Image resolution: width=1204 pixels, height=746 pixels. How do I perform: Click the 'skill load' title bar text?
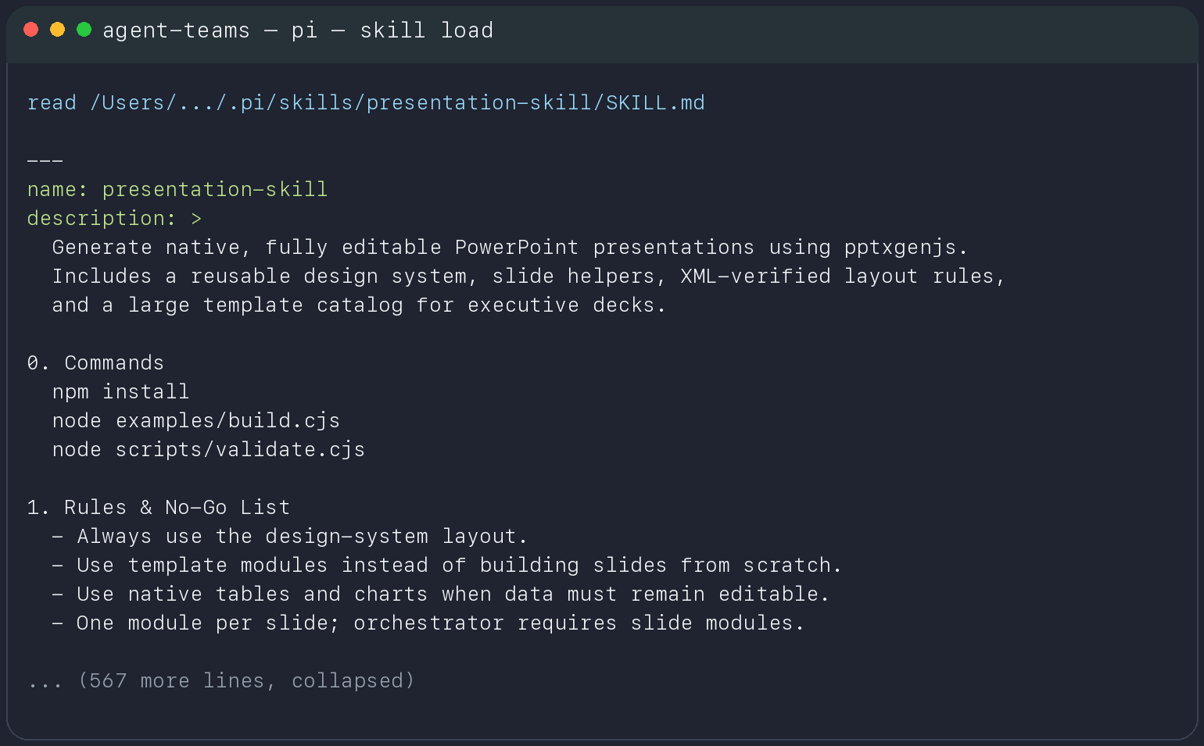click(427, 30)
